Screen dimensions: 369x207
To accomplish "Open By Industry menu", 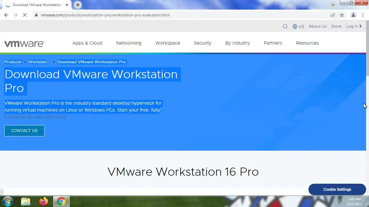I will [x=238, y=43].
